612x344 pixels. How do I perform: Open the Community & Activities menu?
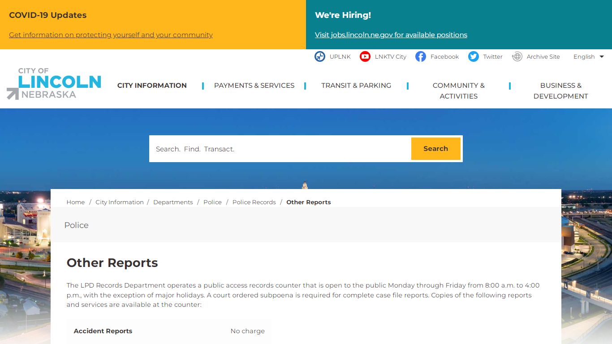click(x=458, y=90)
